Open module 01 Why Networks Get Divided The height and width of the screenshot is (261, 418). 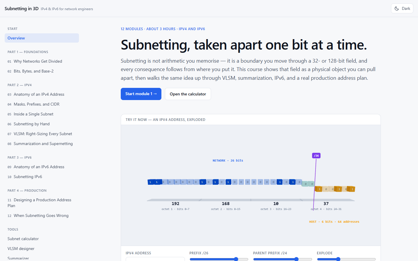pos(42,61)
